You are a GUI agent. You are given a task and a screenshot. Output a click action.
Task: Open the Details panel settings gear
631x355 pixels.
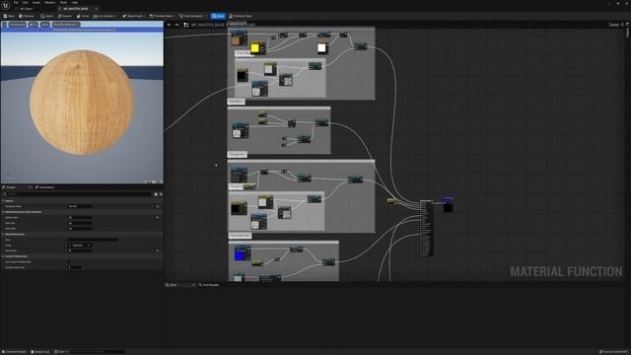[161, 194]
